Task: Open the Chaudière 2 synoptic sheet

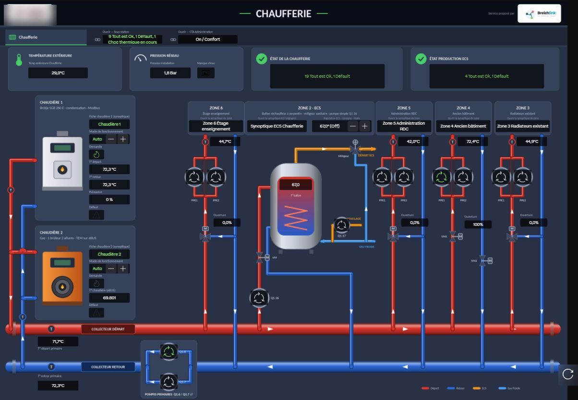Action: pos(109,254)
